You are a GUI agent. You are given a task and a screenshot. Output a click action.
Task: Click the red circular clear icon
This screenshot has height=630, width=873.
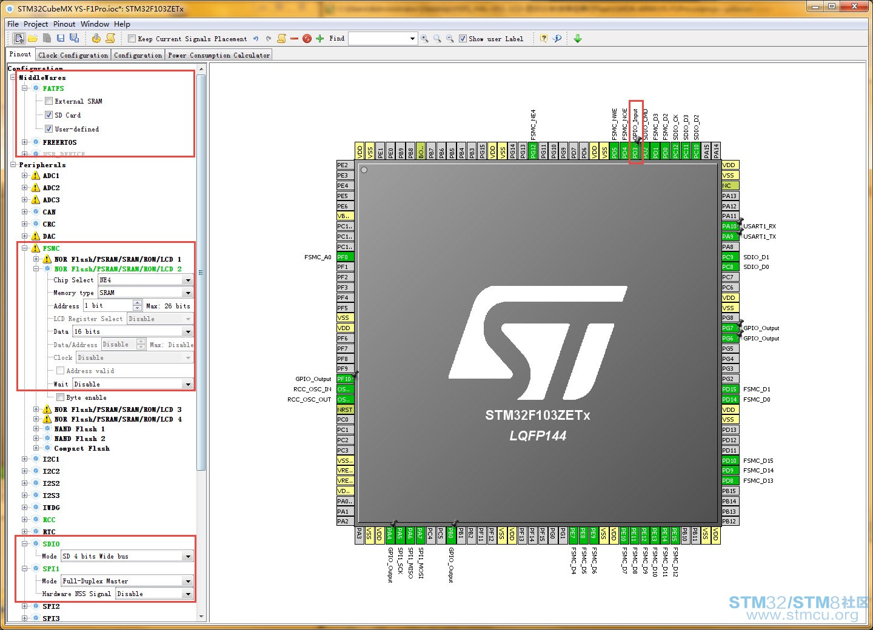307,39
